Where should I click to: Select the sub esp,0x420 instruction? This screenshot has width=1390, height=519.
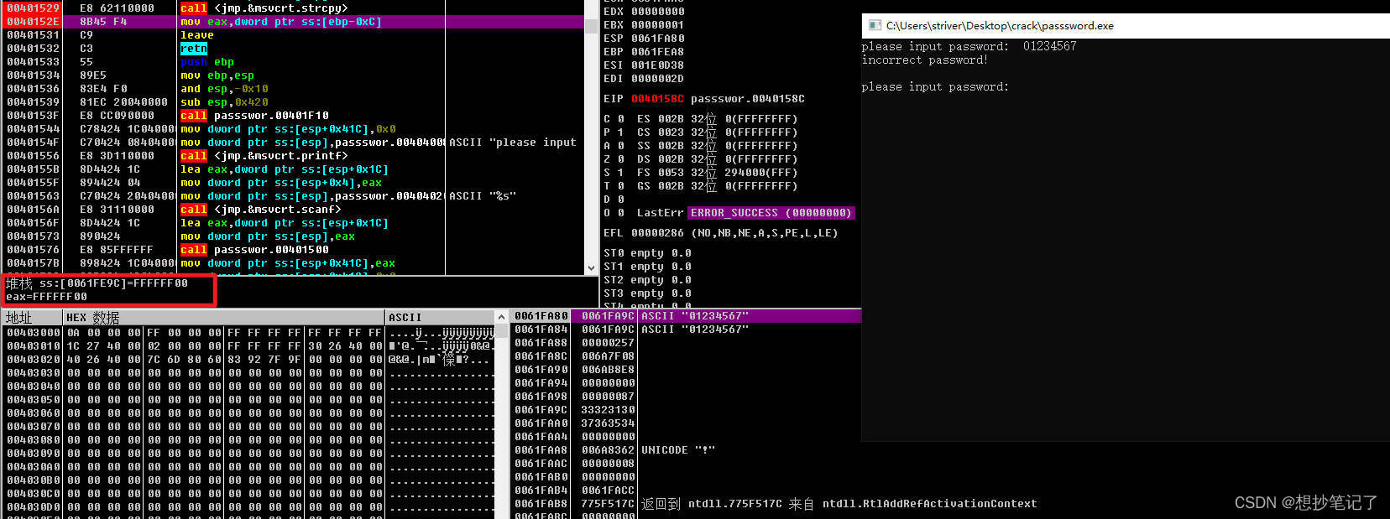[x=294, y=102]
